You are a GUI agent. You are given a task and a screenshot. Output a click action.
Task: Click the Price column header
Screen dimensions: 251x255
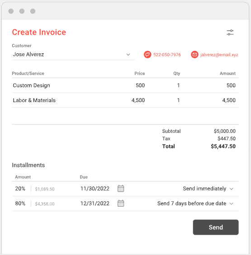tap(140, 74)
